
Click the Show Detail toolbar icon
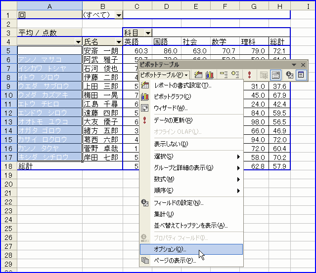[x=235, y=75]
